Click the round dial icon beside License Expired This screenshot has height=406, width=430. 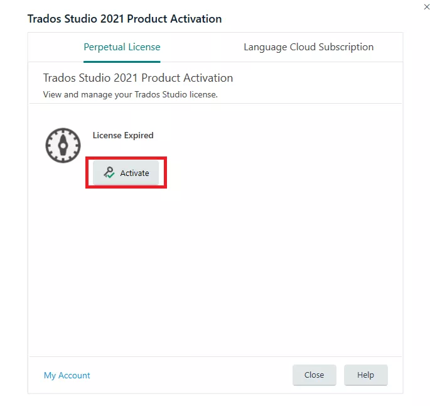click(63, 145)
